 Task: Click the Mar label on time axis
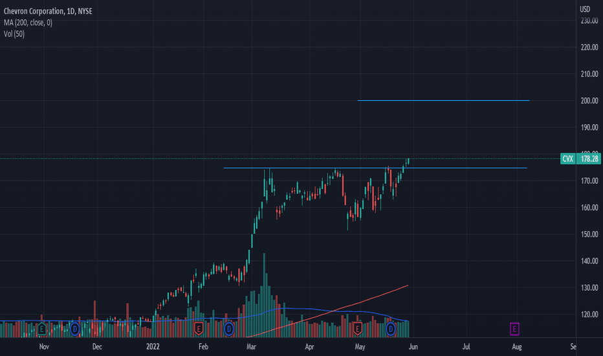pyautogui.click(x=251, y=347)
